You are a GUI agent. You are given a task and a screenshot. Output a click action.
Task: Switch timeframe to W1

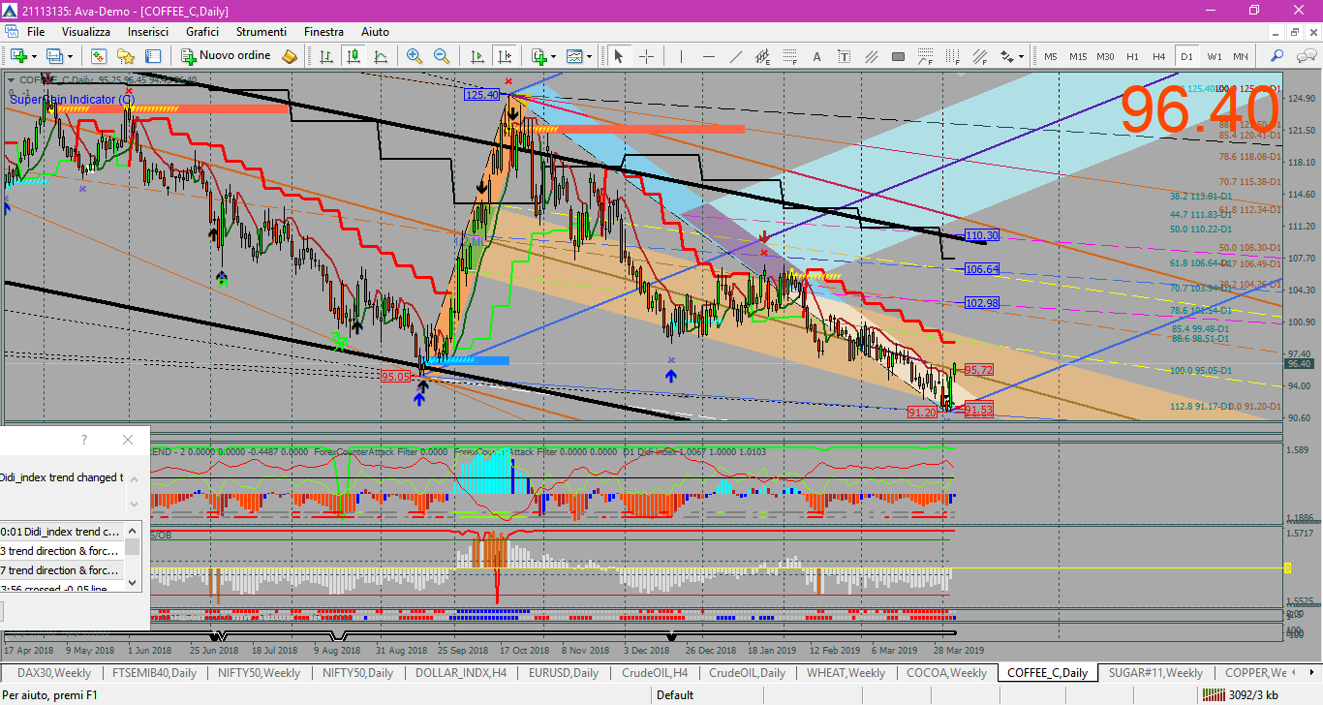click(x=1215, y=56)
